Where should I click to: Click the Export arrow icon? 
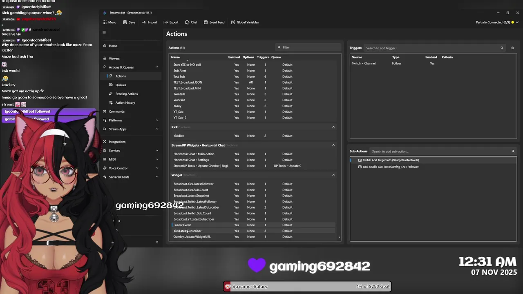(x=165, y=22)
